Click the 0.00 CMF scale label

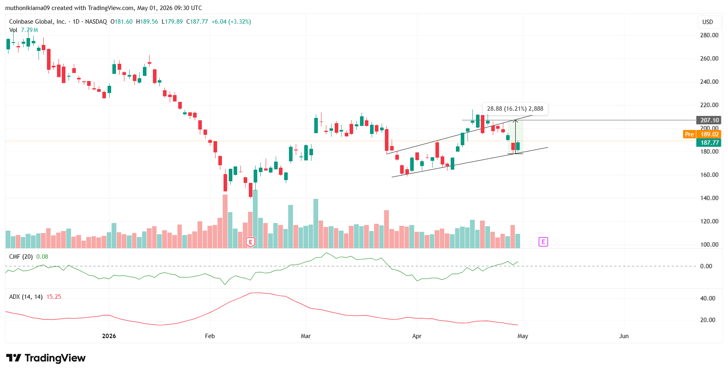(706, 266)
